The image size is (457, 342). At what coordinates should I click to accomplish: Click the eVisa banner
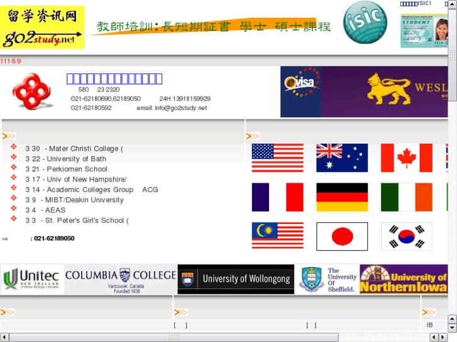pos(300,92)
